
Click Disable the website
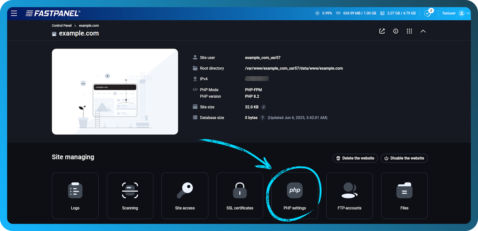coord(404,158)
